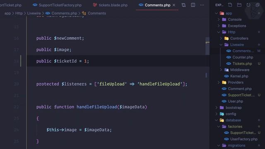Click the Comments.php breadcrumb segment

[64, 13]
